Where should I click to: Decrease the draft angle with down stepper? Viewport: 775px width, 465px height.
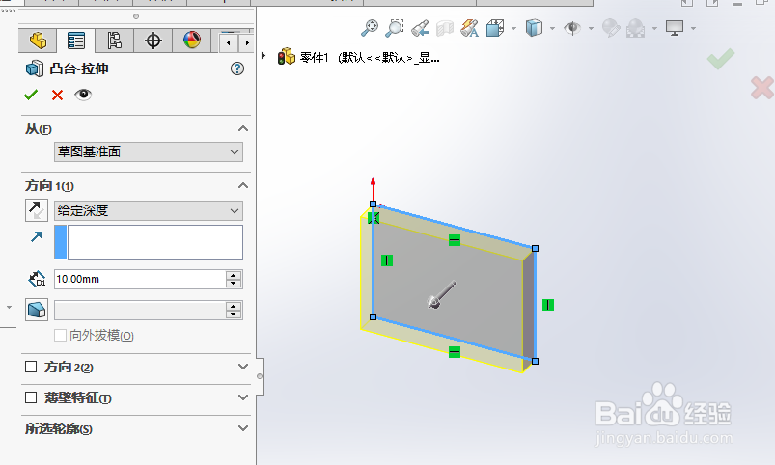coord(234,315)
